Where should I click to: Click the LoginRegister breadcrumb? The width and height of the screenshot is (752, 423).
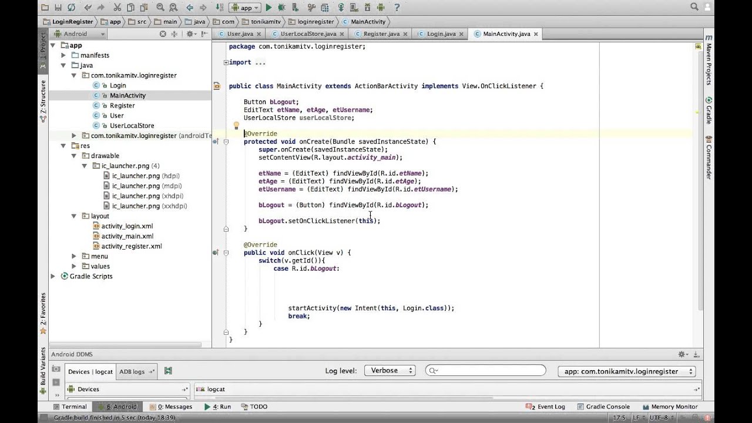click(68, 22)
